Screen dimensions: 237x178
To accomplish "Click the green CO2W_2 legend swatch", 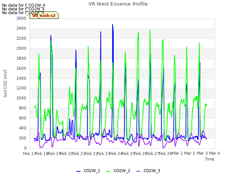I will click(108, 171).
